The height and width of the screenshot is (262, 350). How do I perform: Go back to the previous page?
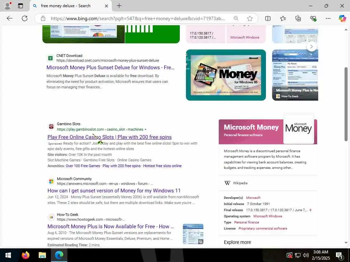(x=9, y=18)
